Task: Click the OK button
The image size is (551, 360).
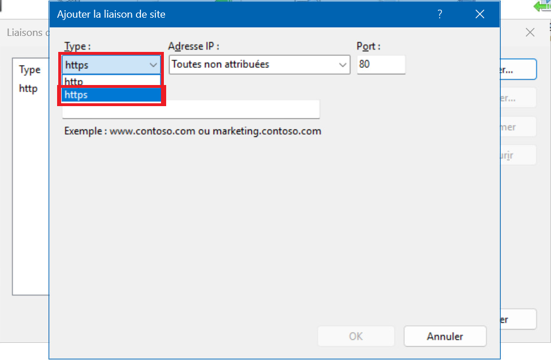Action: 356,336
